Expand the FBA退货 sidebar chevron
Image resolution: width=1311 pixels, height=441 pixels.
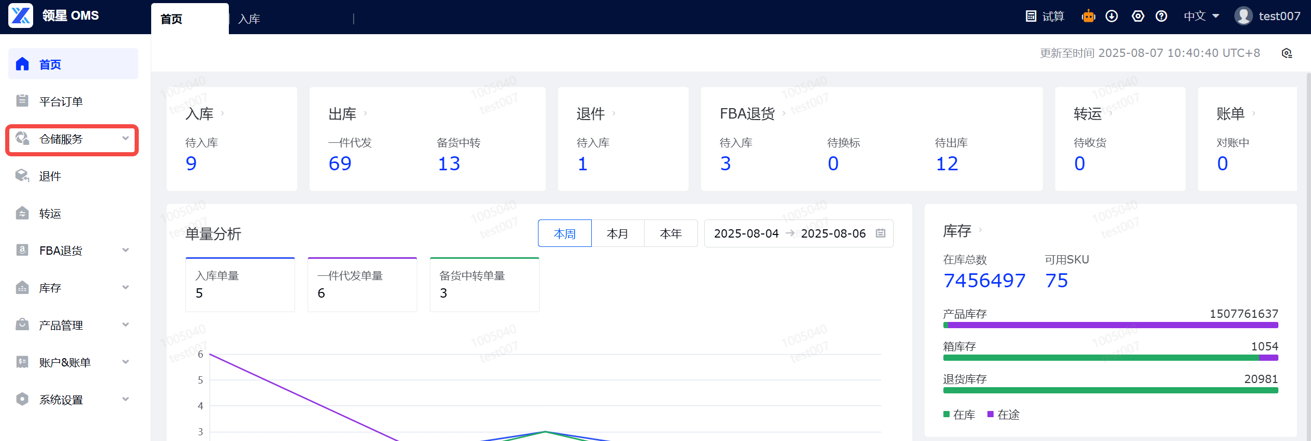pyautogui.click(x=125, y=250)
